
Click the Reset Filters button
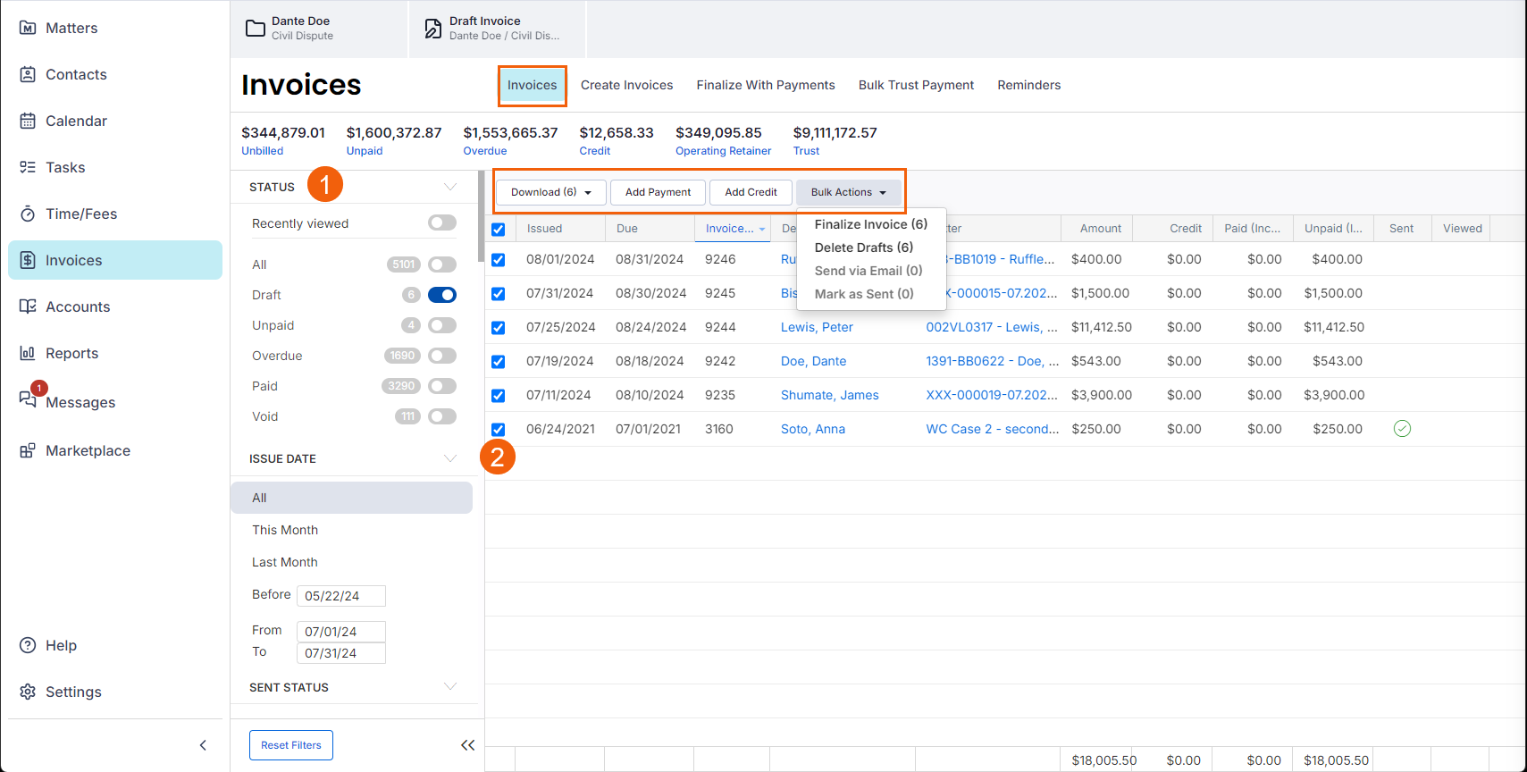[x=291, y=745]
